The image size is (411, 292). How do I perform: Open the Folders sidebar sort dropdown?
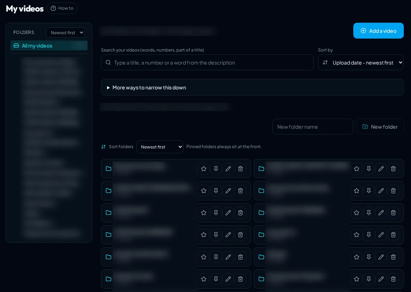click(66, 32)
